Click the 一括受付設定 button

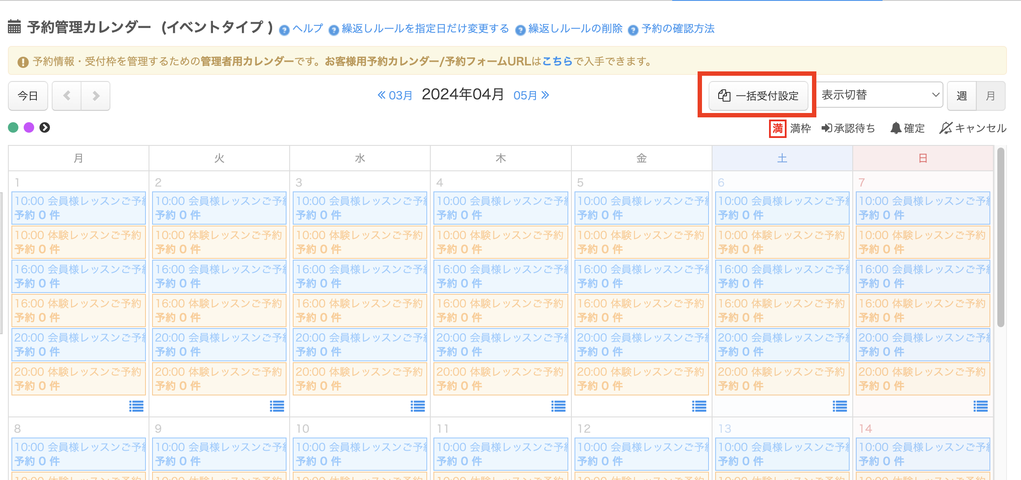coord(758,95)
